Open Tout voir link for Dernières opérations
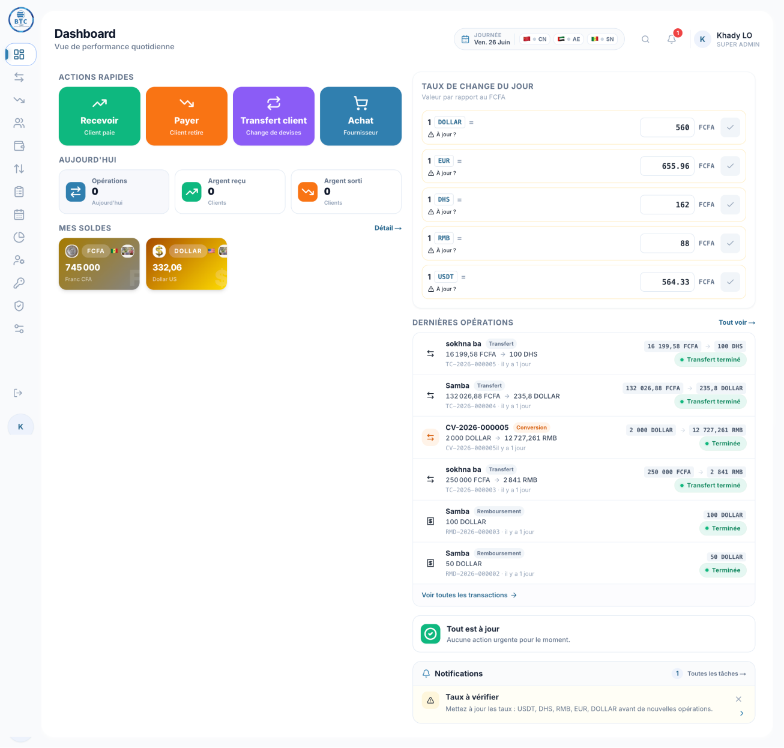 pos(737,322)
